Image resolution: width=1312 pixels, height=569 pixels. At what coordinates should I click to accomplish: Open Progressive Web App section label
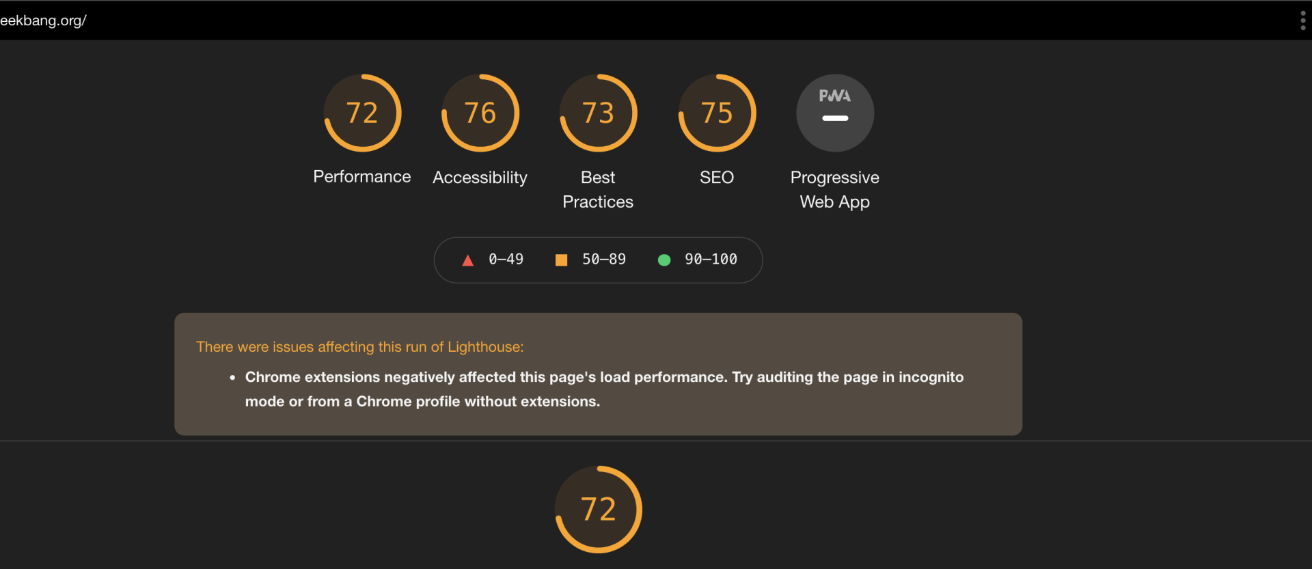click(835, 189)
